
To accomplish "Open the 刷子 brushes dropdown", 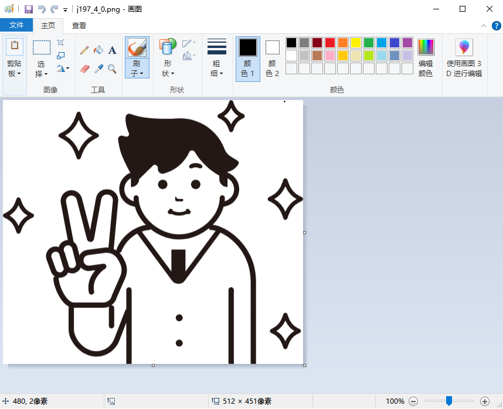I will coord(137,69).
